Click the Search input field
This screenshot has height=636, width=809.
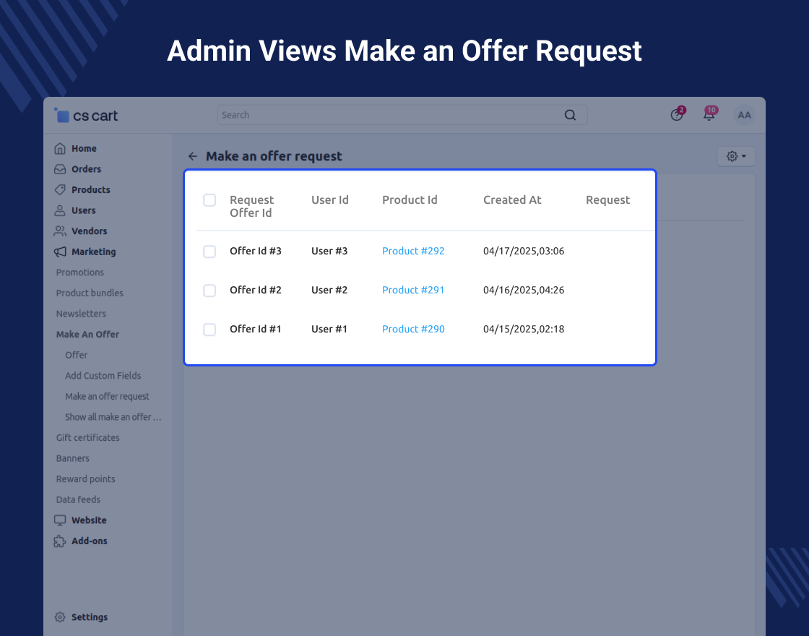coord(390,115)
